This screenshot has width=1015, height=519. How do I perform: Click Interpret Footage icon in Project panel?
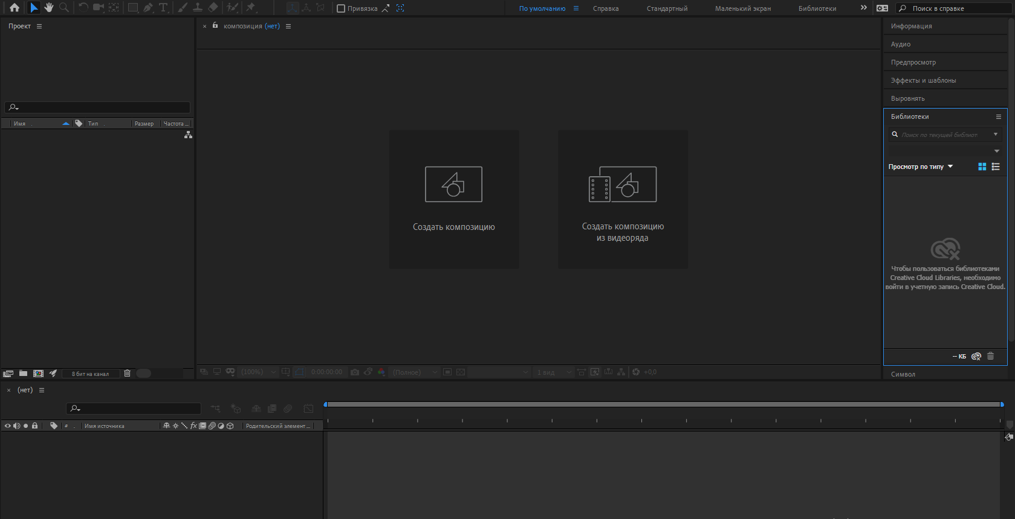(x=8, y=374)
